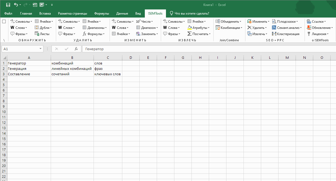Click the Кластеризация clustering button

(x=286, y=34)
